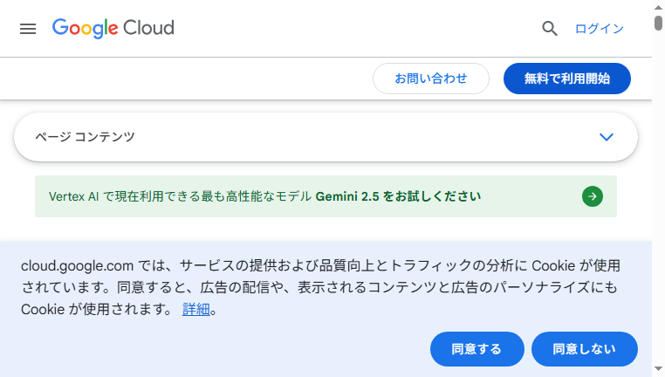
Task: Click the blue chevron on ページ コンテンツ
Action: [x=607, y=137]
